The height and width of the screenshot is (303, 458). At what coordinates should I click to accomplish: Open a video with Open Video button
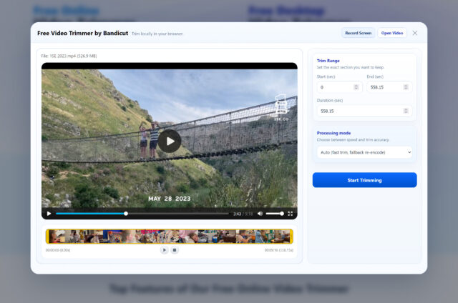pyautogui.click(x=392, y=33)
